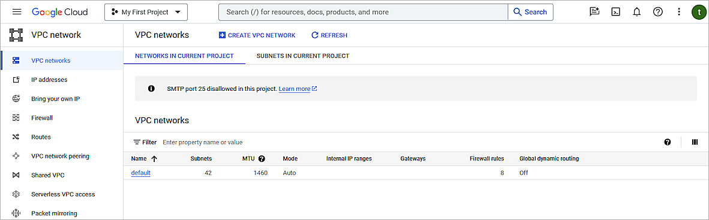Click the Google Cloud logo
This screenshot has width=709, height=220.
click(x=60, y=12)
